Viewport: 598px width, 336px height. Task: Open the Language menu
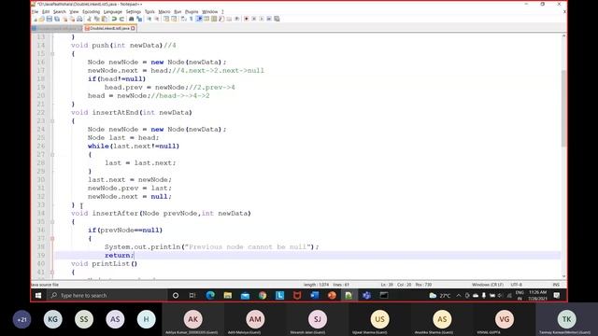113,12
